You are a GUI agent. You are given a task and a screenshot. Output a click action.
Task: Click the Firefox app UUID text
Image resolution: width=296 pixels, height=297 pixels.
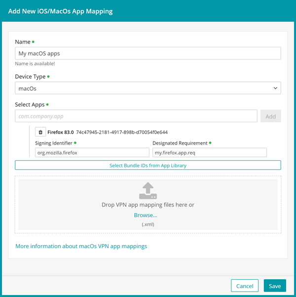[122, 132]
